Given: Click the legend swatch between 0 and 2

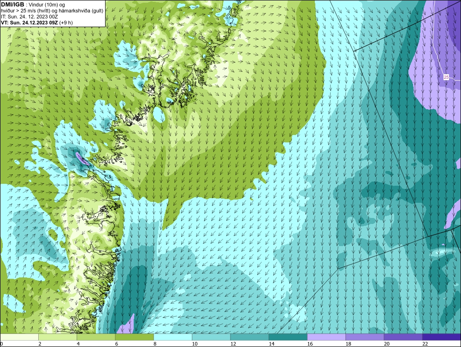Looking at the screenshot, I should point(19,337).
